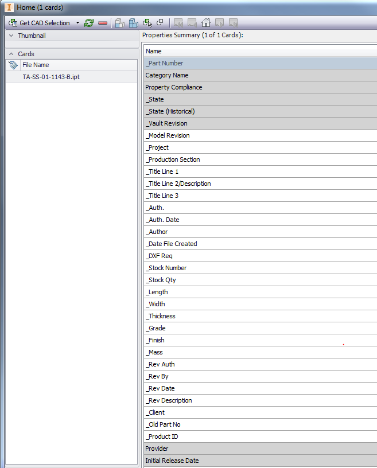Select the TA-SS-01-1143-B.ipt card

pyautogui.click(x=71, y=77)
